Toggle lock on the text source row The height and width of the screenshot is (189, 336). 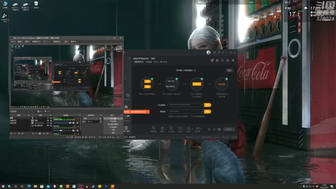[51, 118]
